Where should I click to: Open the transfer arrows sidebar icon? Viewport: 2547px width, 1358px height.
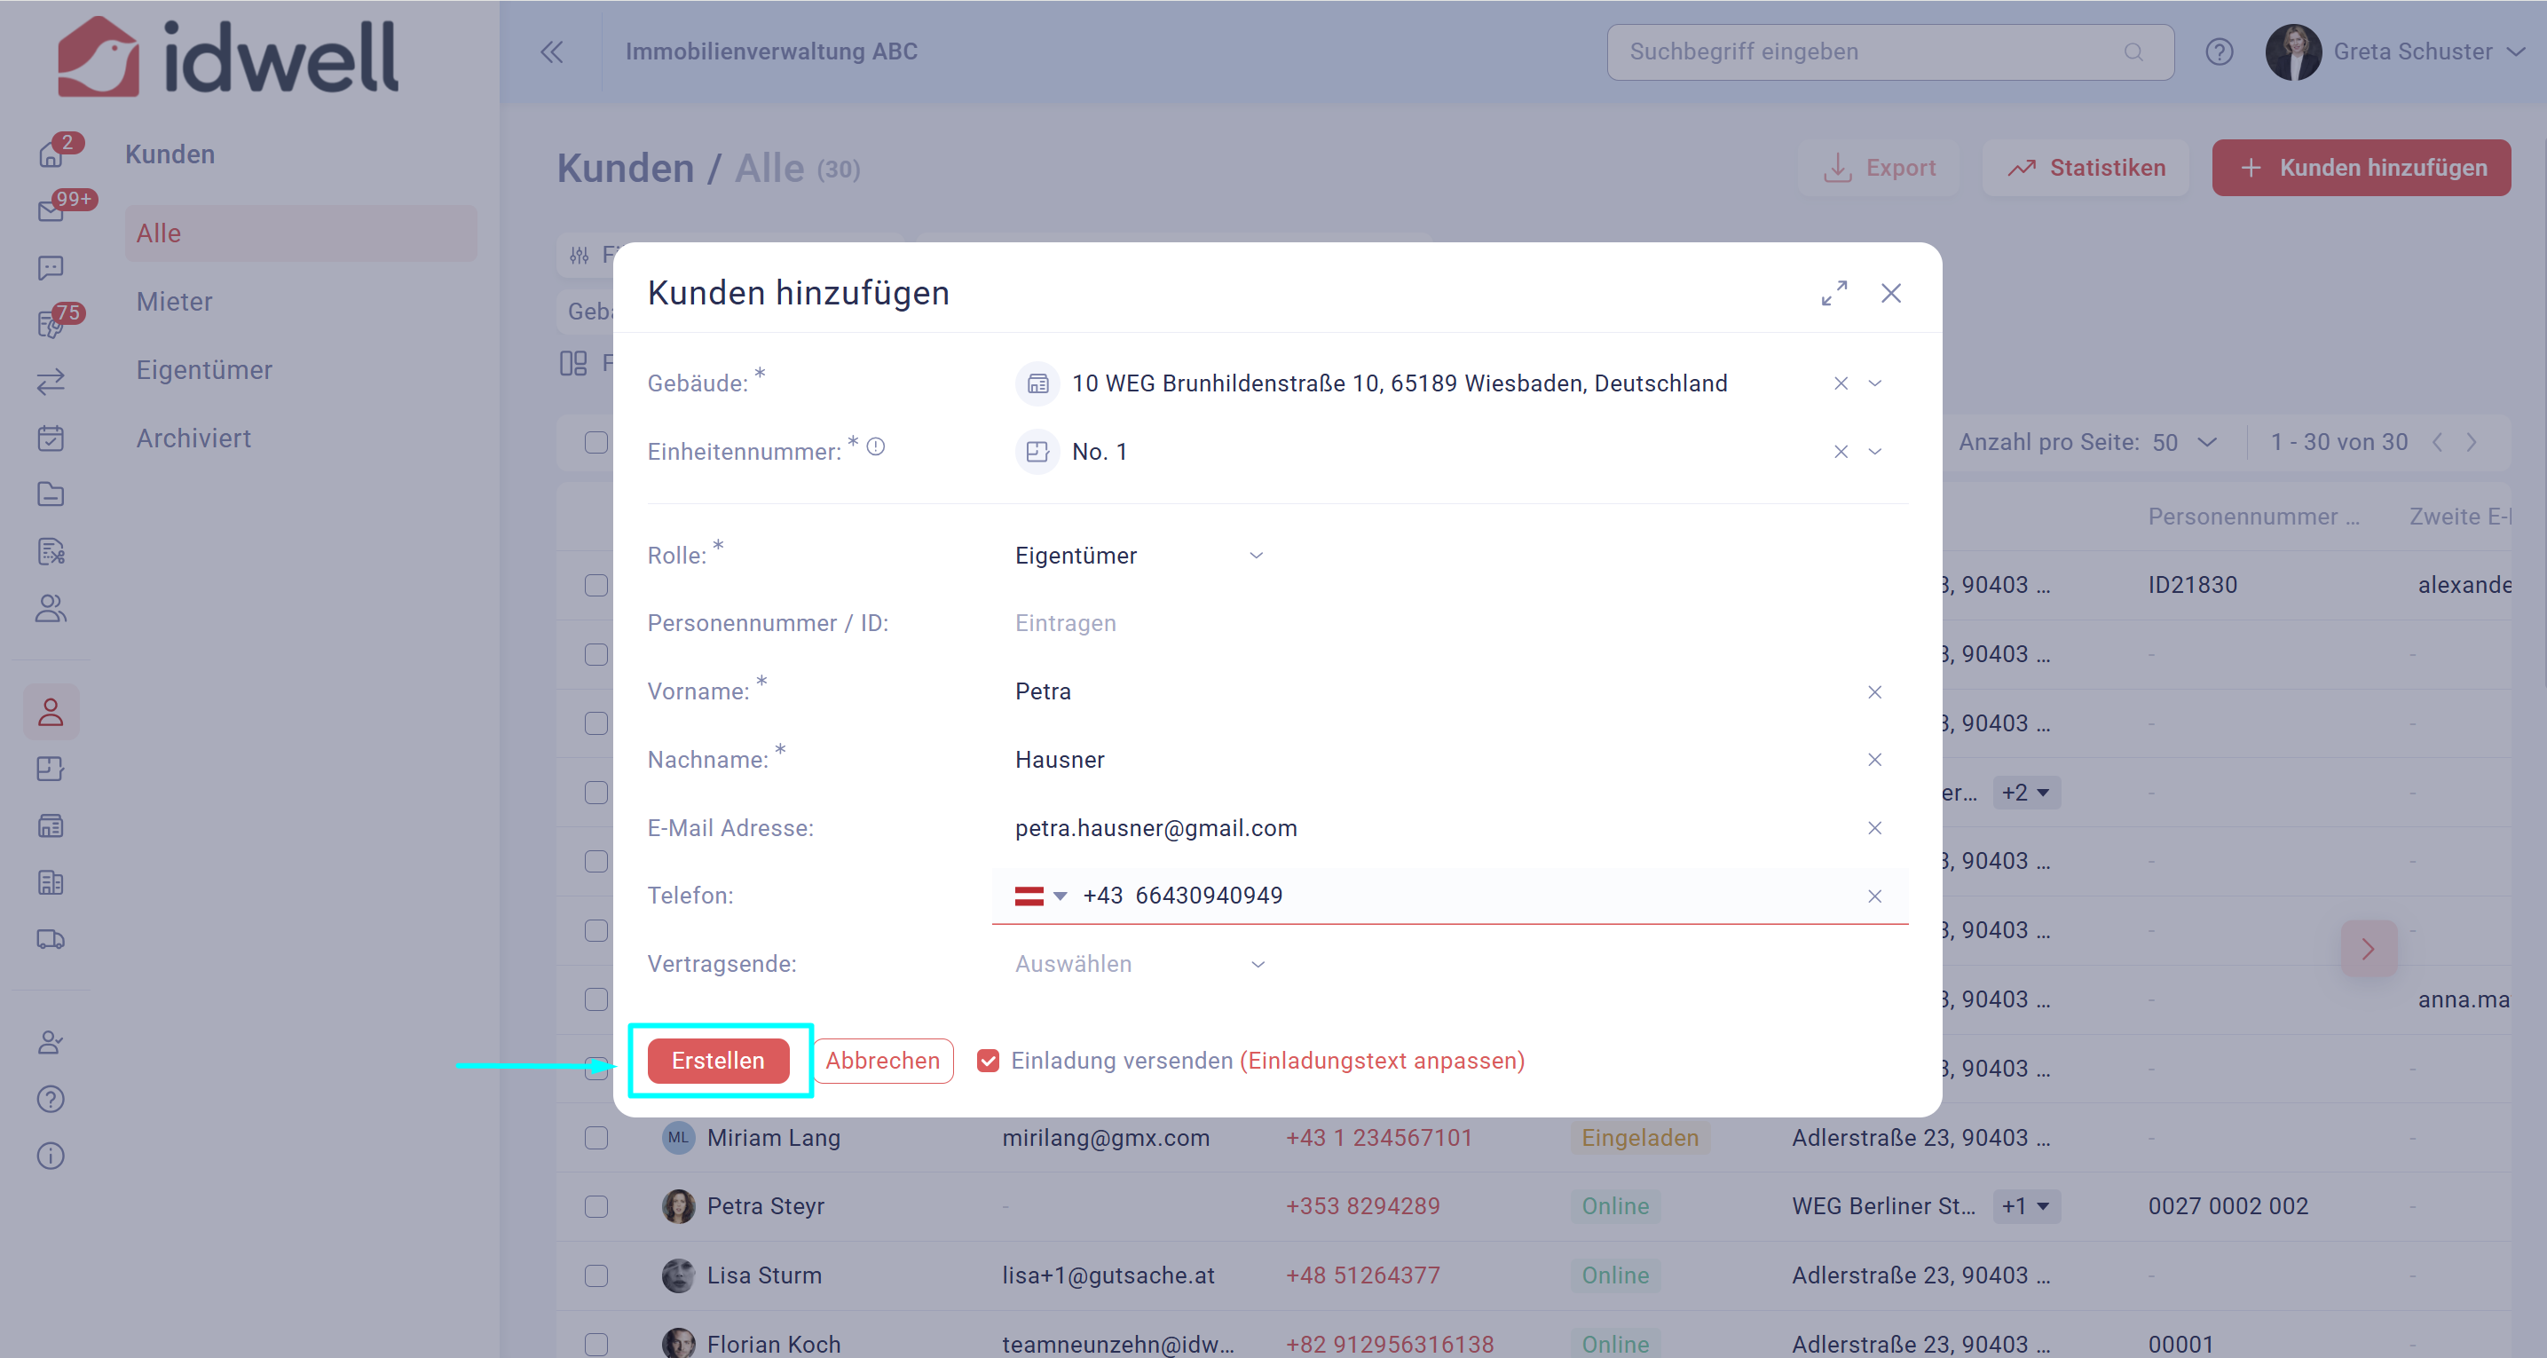[x=51, y=381]
